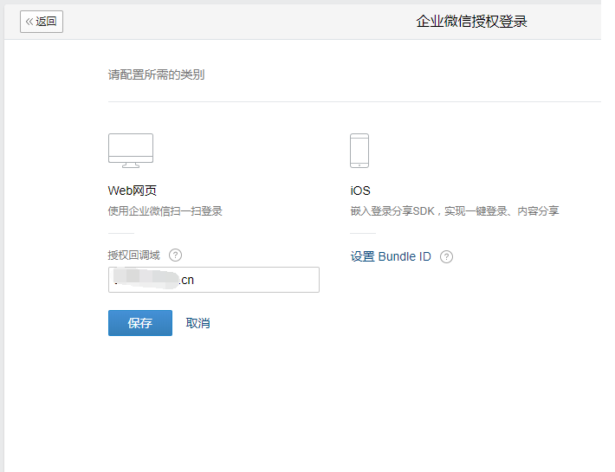Screen dimensions: 615x472
Task: Cancel changes via 取消 link
Action: point(197,323)
